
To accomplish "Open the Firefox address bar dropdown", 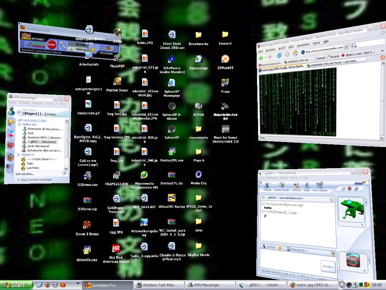I will click(x=346, y=46).
